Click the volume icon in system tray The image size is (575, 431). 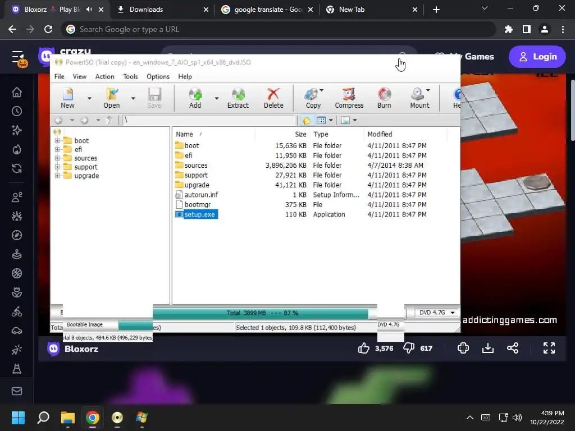(x=517, y=418)
